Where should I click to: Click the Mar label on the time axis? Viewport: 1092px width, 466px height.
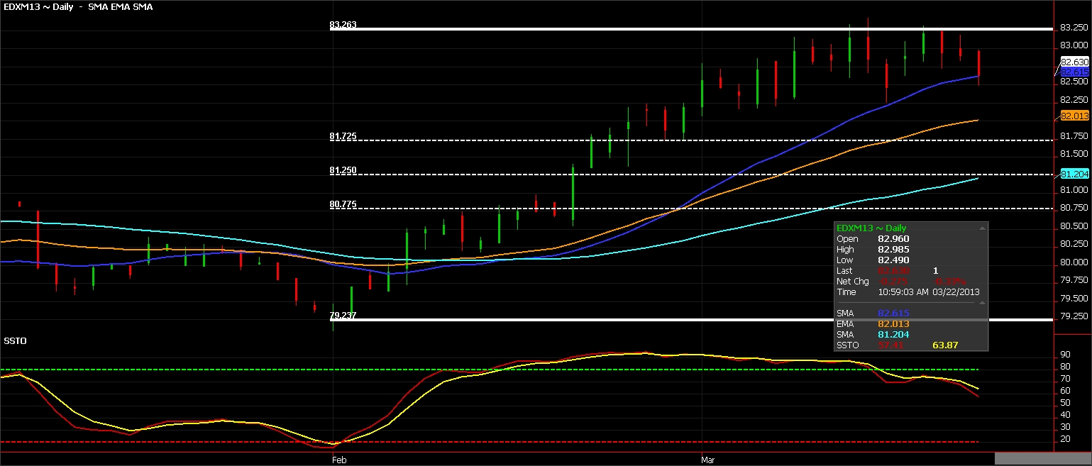click(x=707, y=460)
